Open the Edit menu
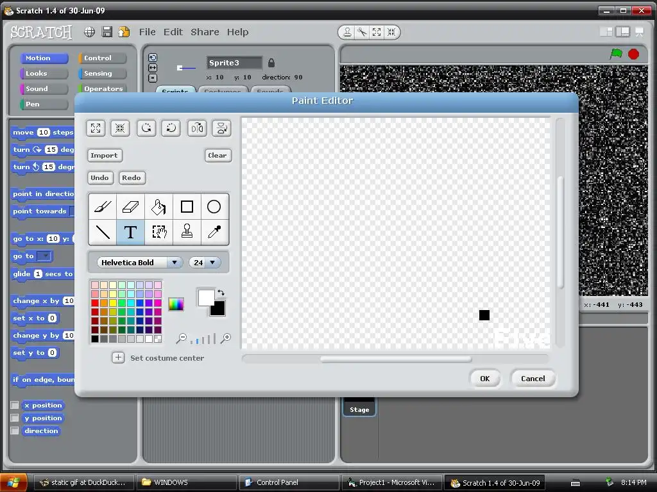657x492 pixels. point(173,32)
